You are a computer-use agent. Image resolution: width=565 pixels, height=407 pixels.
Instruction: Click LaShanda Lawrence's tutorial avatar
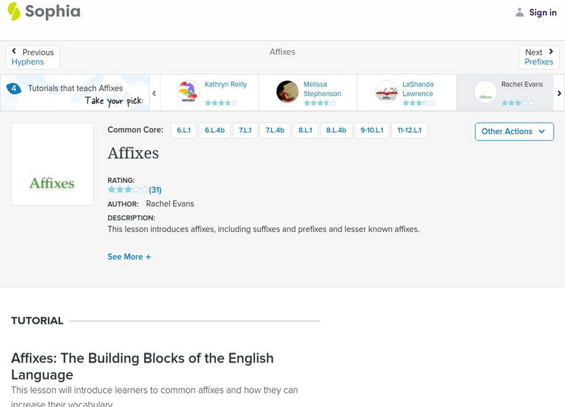point(386,92)
